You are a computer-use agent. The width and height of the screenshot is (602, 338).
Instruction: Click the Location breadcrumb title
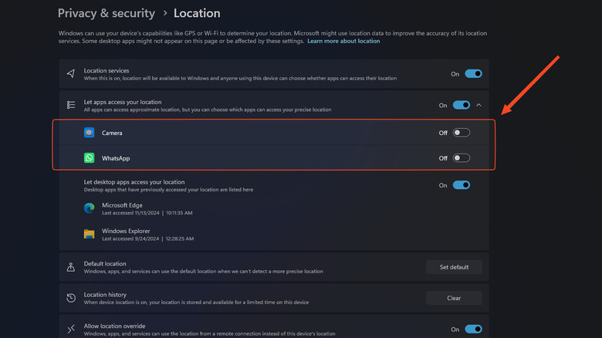197,13
